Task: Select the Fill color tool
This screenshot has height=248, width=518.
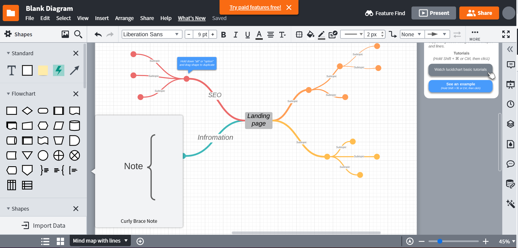Action: pyautogui.click(x=310, y=34)
